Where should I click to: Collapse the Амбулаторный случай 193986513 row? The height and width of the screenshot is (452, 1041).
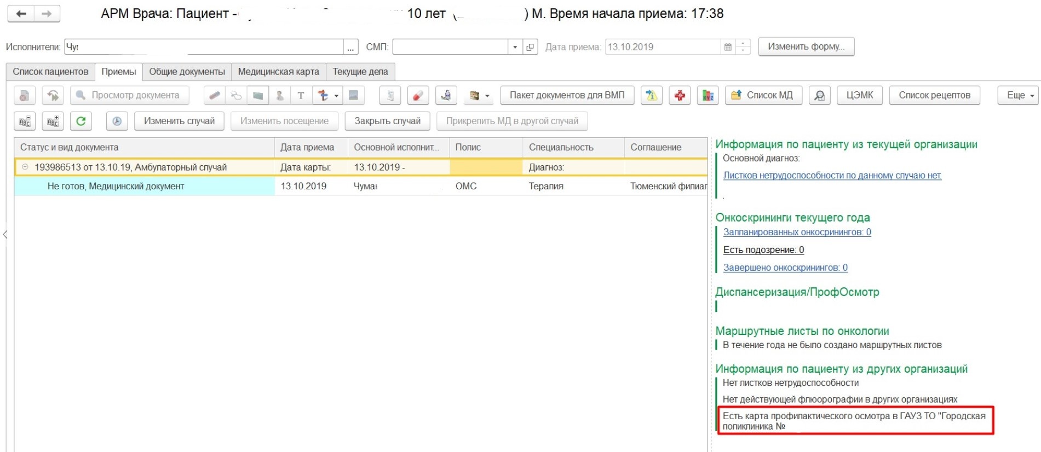pos(25,167)
